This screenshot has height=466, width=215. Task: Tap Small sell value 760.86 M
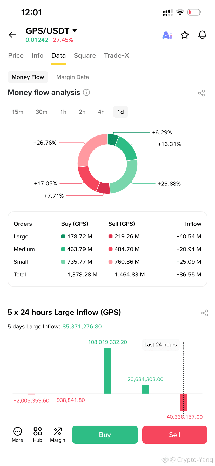127,262
